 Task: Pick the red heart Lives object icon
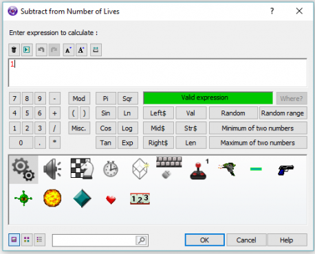111,200
